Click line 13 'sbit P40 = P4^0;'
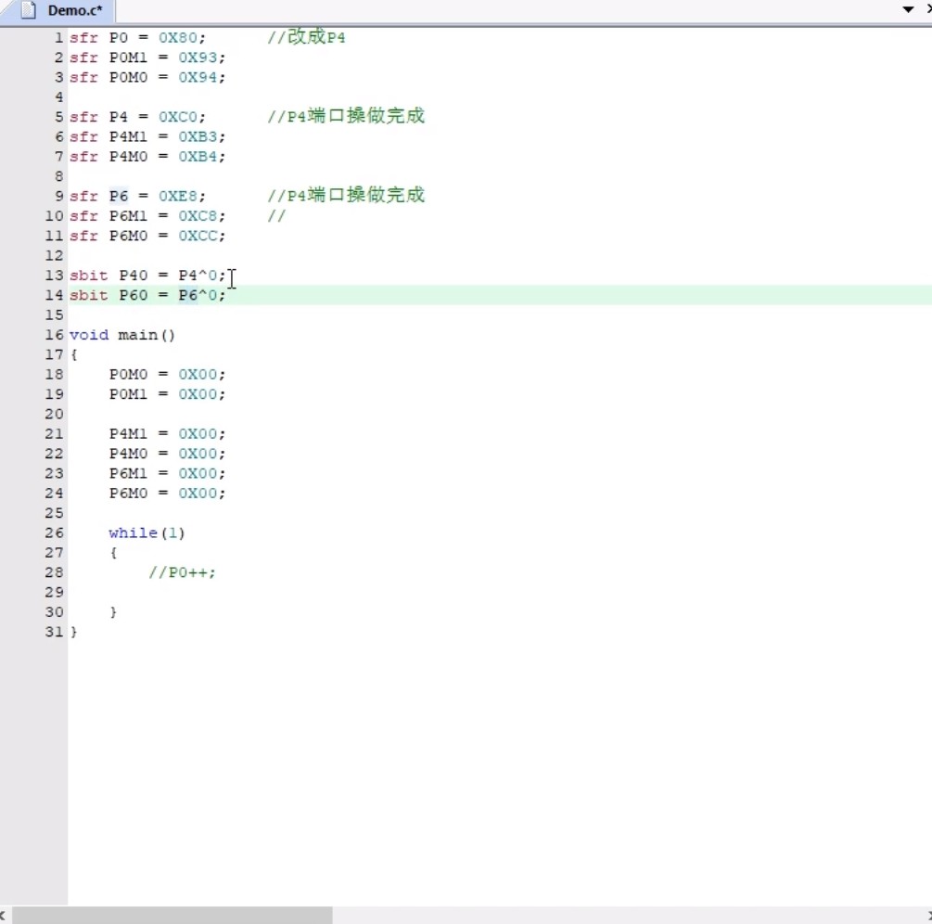 click(147, 276)
